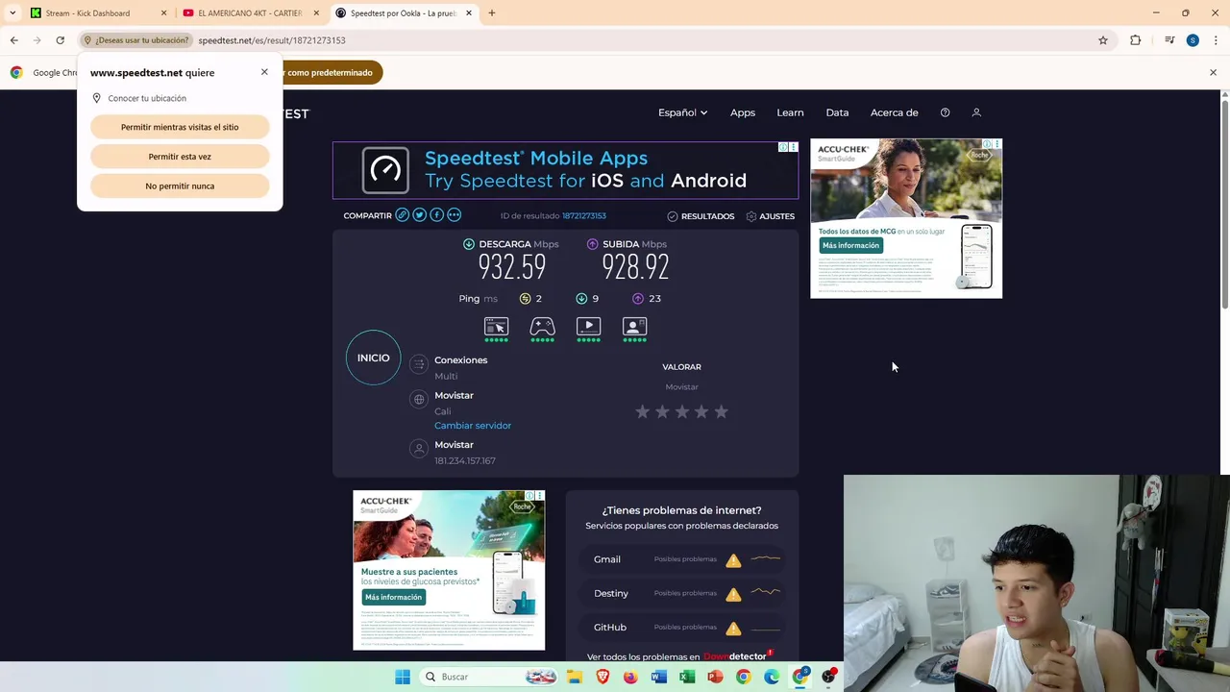Dismiss the Chrome default browser infobar
Image resolution: width=1230 pixels, height=692 pixels.
coord(1213,72)
